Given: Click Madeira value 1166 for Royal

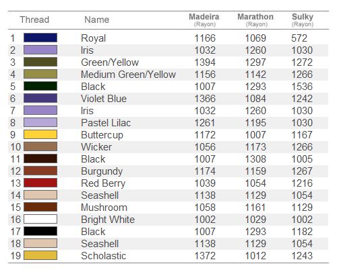Looking at the screenshot, I should coord(205,38).
